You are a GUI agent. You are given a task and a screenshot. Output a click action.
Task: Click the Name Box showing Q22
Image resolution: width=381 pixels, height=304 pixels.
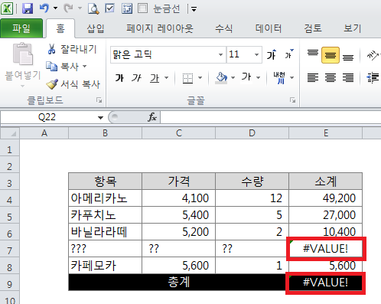[x=47, y=117]
